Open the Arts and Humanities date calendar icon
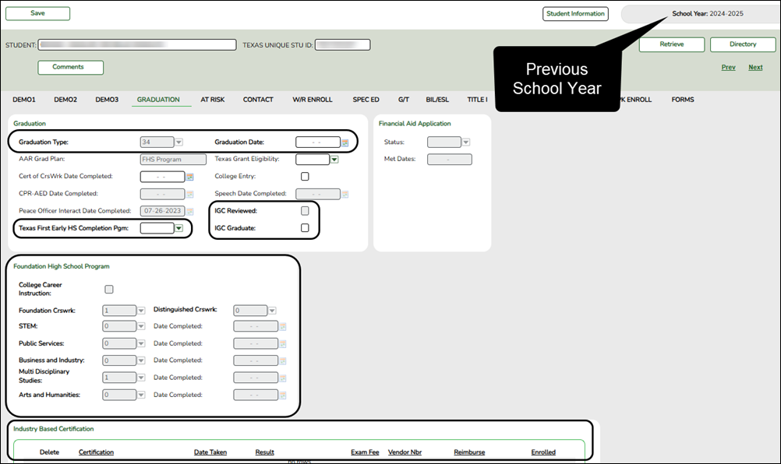This screenshot has width=781, height=464. [283, 395]
